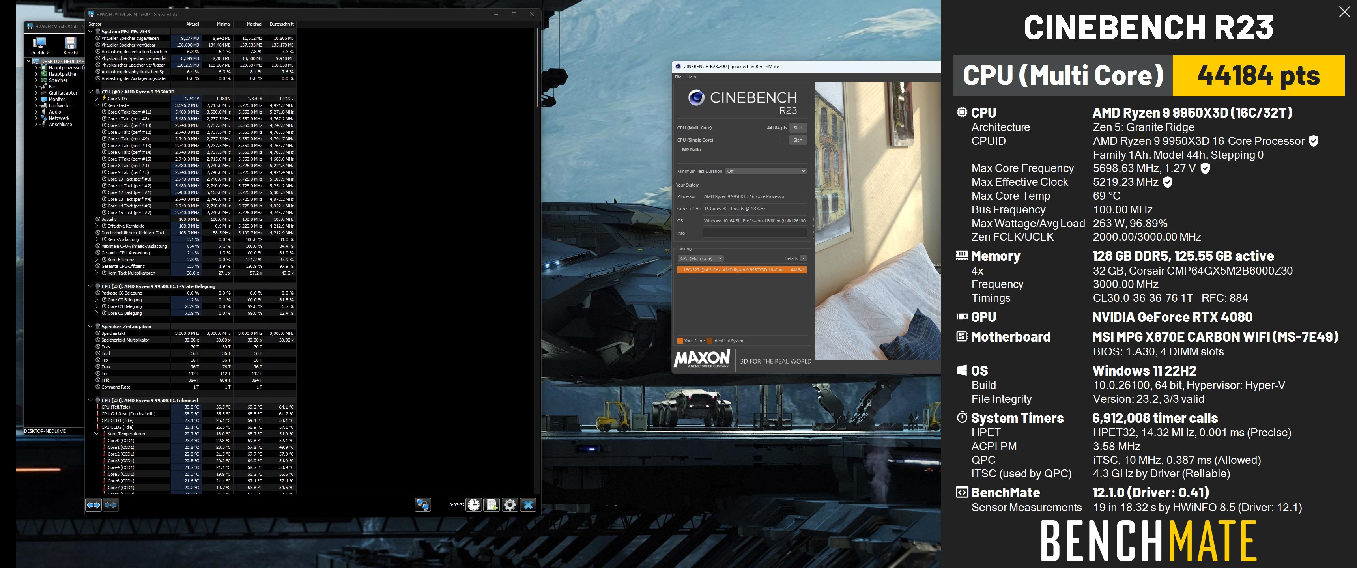This screenshot has height=568, width=1357.
Task: Click verified shield beside Max Effective Clock
Action: [x=1168, y=182]
